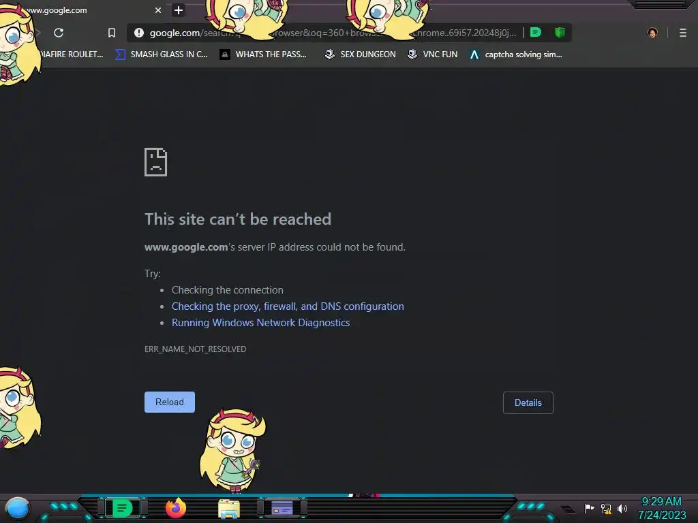Click the Checking the connection text
This screenshot has width=698, height=523.
(x=228, y=290)
